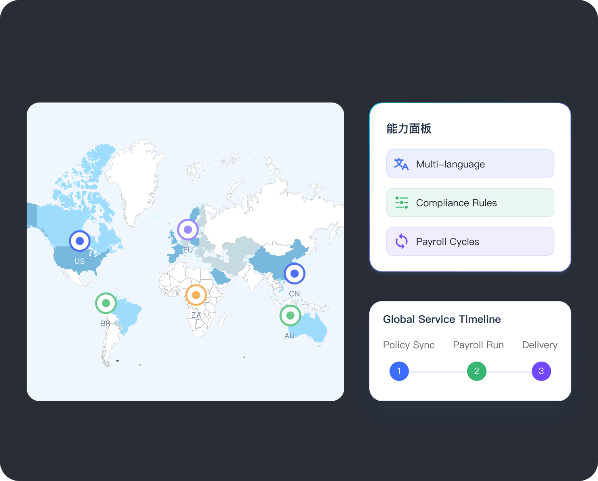
Task: Click the Payroll Cycles refresh icon
Action: point(401,241)
